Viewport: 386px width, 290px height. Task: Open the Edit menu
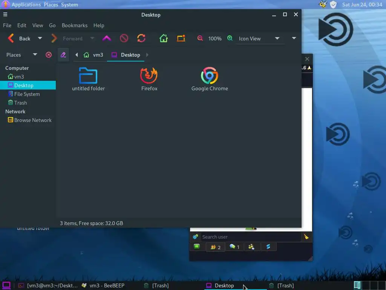pos(21,25)
